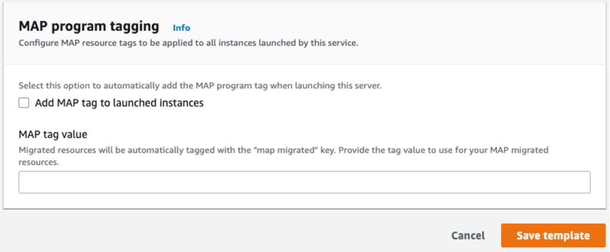
Task: Click the 'resources.' text above the input box
Action: click(39, 162)
